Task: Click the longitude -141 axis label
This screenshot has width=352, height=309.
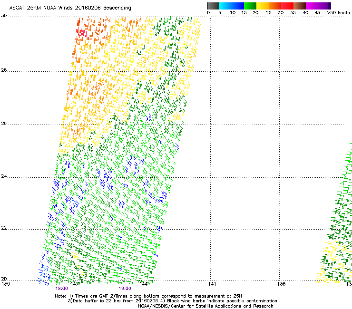Action: 211,284
